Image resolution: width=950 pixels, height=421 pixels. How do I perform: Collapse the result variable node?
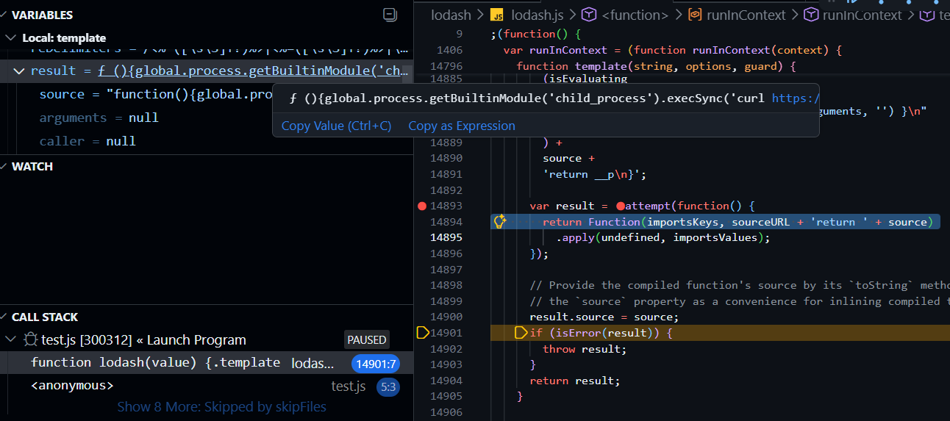tap(18, 71)
